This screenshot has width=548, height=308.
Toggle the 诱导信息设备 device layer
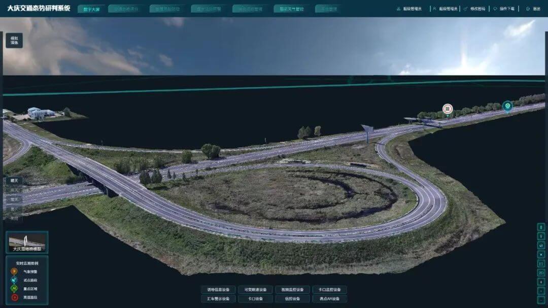(218, 290)
